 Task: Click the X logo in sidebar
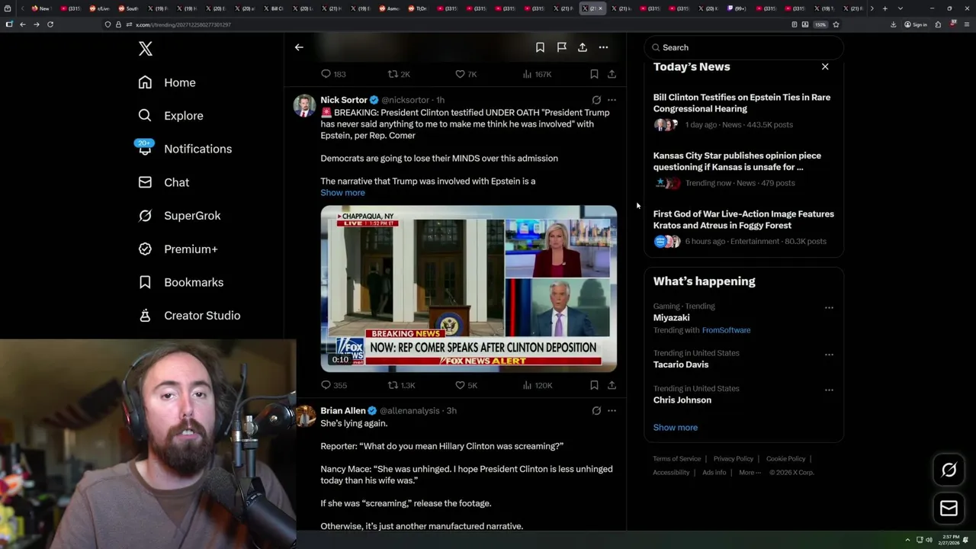click(146, 49)
